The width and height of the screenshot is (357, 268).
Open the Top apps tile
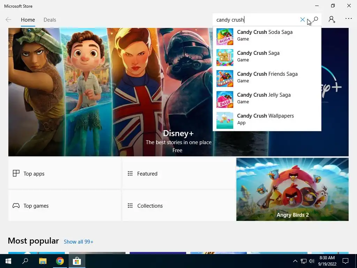[65, 173]
